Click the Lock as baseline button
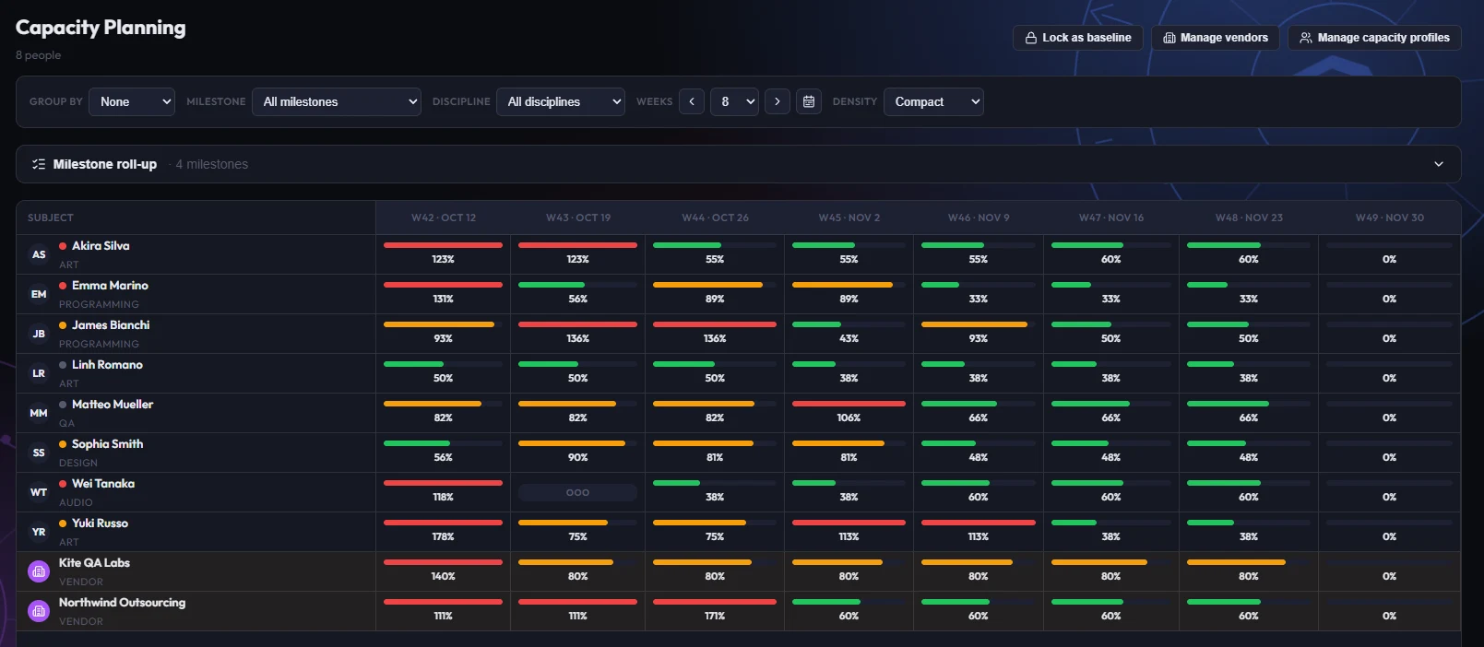The width and height of the screenshot is (1484, 647). (x=1077, y=38)
